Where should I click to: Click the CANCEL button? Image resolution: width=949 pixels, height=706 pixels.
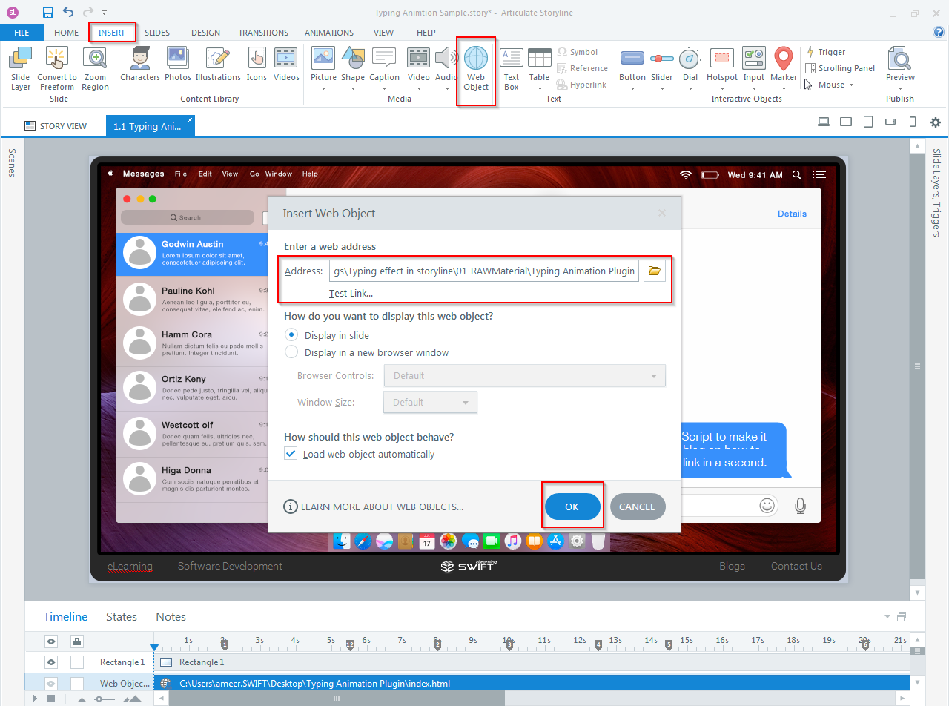point(637,507)
